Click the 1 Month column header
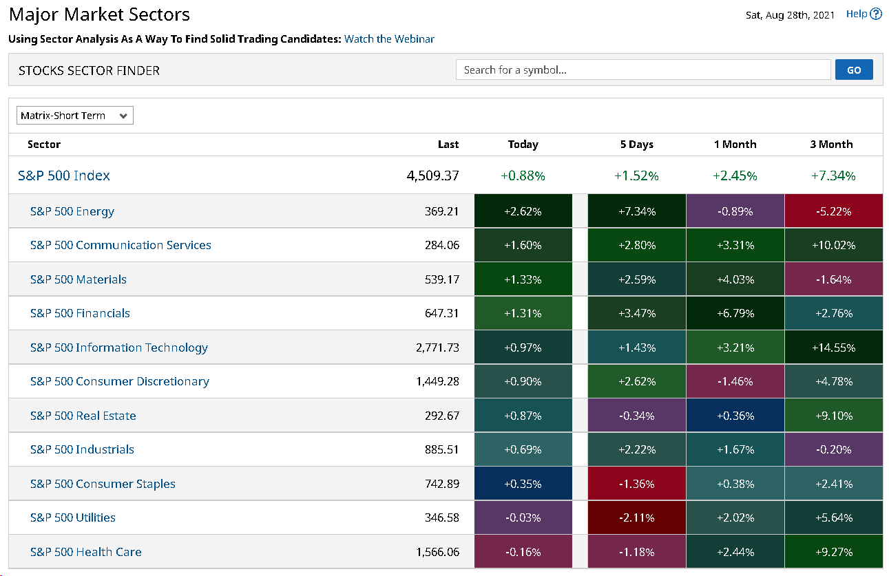The height and width of the screenshot is (576, 889). 735,145
